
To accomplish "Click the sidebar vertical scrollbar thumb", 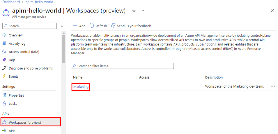I will click(x=63, y=49).
